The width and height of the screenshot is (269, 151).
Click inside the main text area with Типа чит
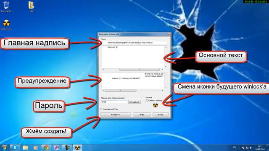click(133, 57)
